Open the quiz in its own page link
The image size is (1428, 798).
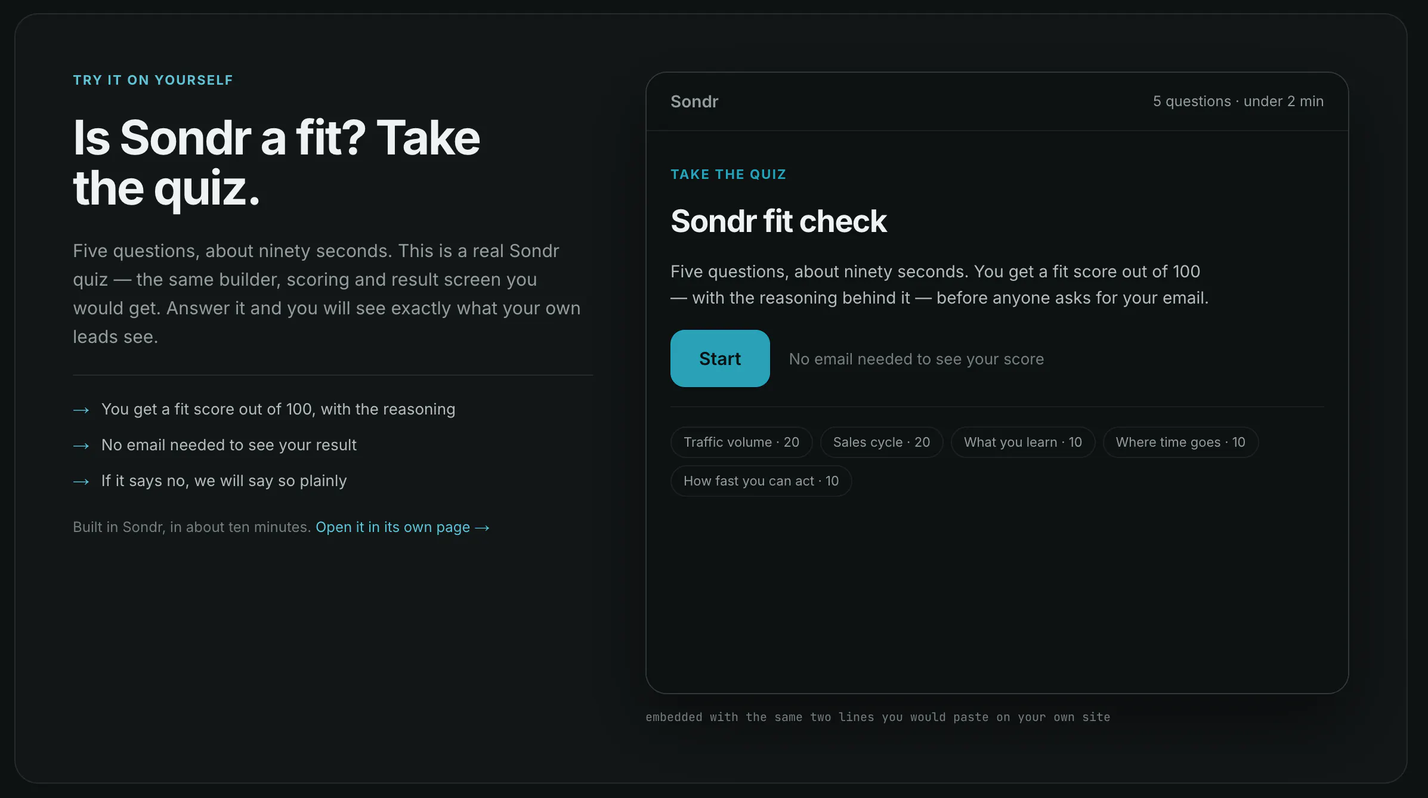(x=403, y=527)
